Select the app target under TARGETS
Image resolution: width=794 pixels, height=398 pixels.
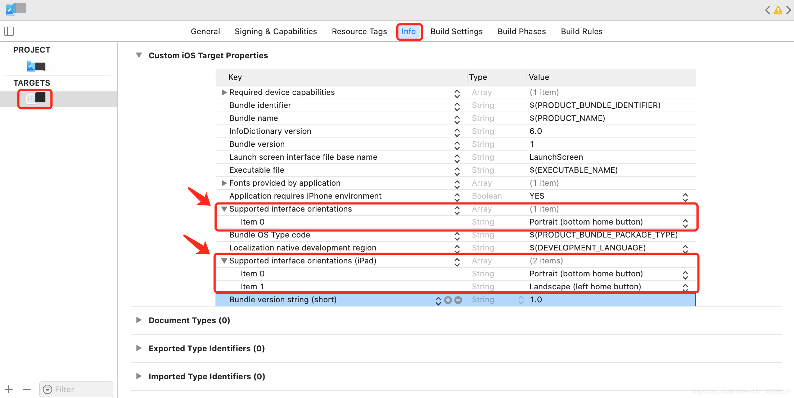click(36, 99)
